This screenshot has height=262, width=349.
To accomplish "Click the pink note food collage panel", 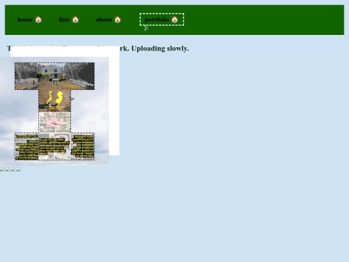I will (x=54, y=122).
